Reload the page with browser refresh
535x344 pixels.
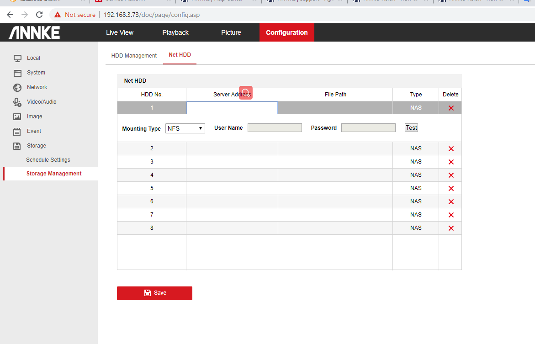[x=39, y=15]
